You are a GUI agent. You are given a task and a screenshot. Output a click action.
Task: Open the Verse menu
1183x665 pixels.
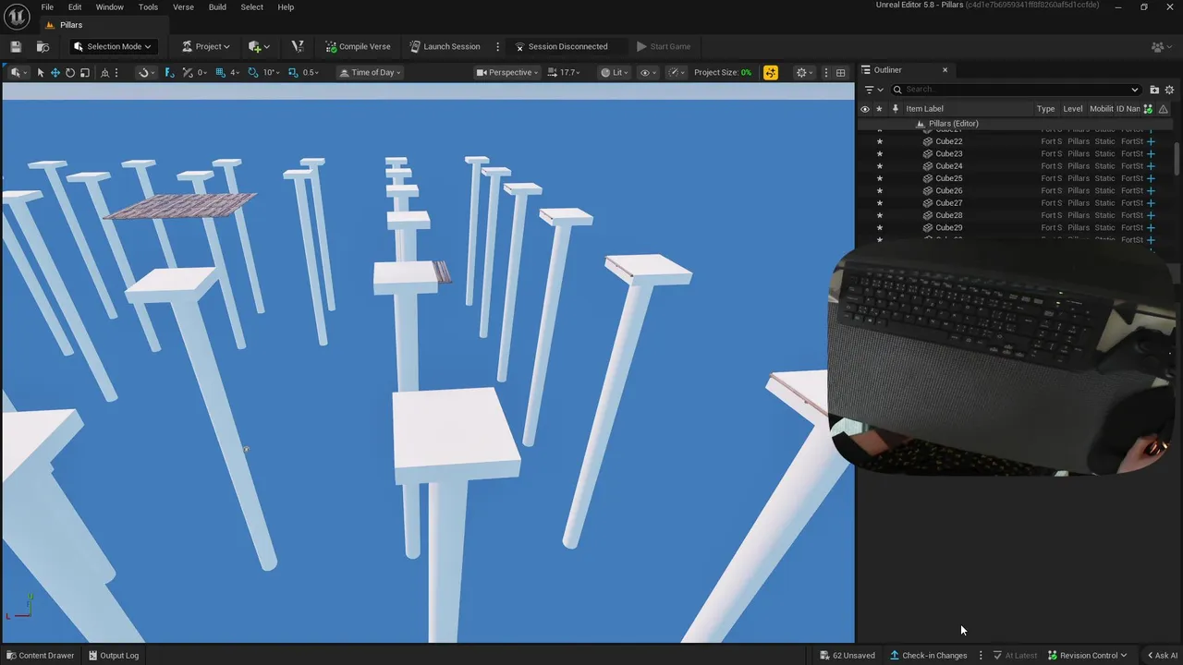[x=183, y=6]
